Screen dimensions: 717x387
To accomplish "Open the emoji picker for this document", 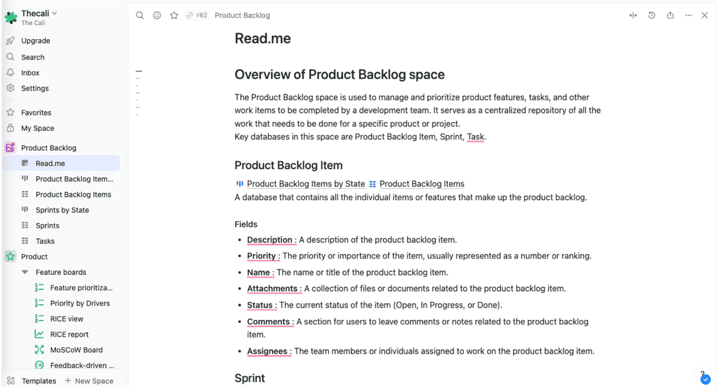I will tap(156, 15).
